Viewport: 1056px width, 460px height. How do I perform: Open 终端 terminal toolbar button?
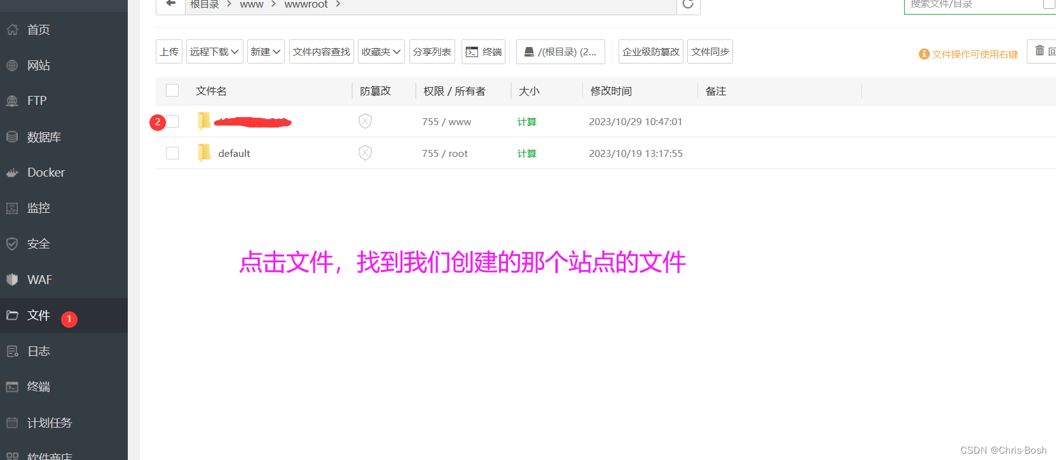(484, 51)
